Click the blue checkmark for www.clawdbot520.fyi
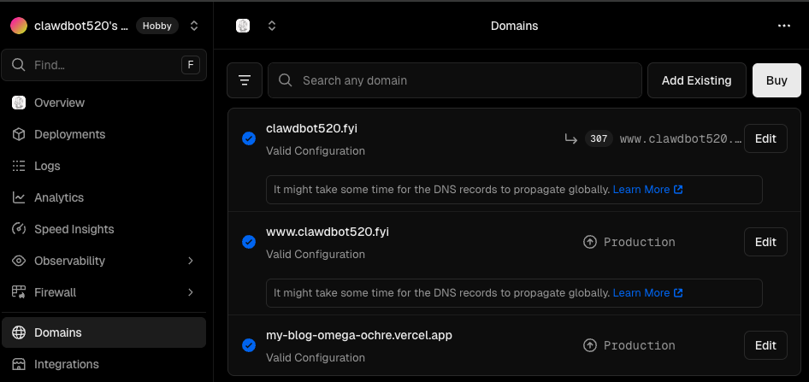Viewport: 809px width, 382px height. click(249, 242)
